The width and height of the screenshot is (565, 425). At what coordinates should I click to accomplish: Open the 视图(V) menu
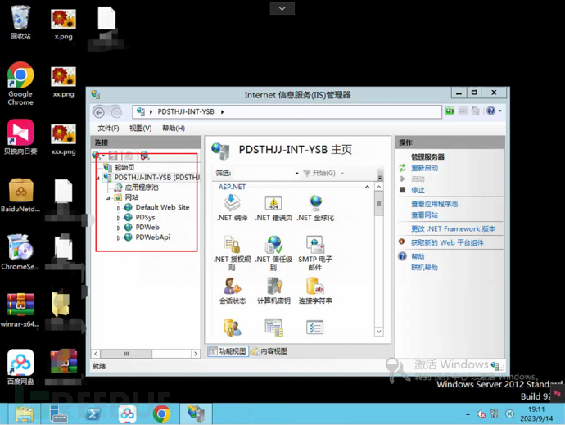[141, 129]
